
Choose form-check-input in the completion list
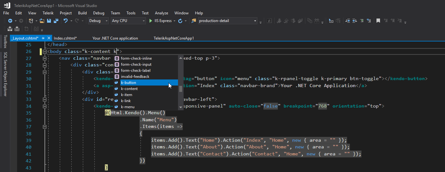136,64
